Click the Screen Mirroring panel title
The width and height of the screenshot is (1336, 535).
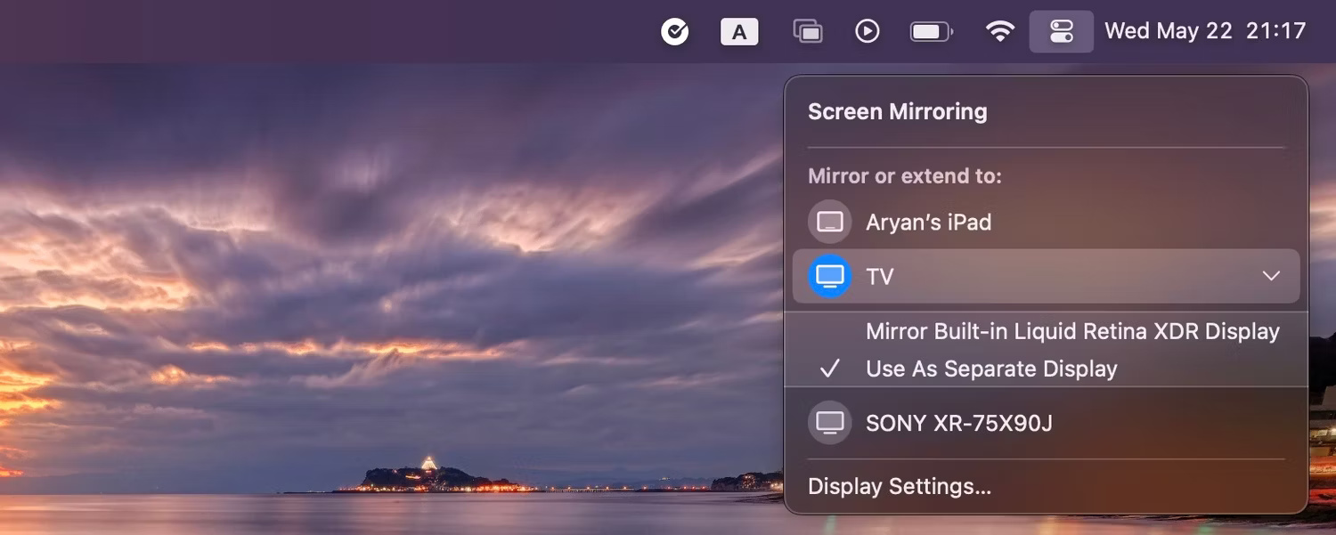tap(897, 110)
